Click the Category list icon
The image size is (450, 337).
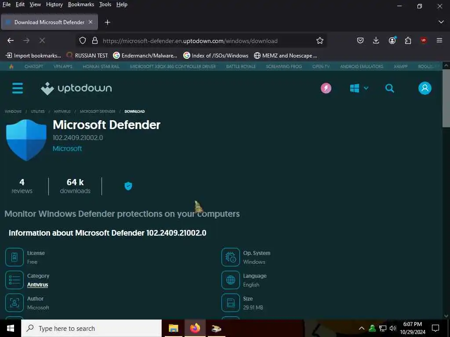[15, 280]
